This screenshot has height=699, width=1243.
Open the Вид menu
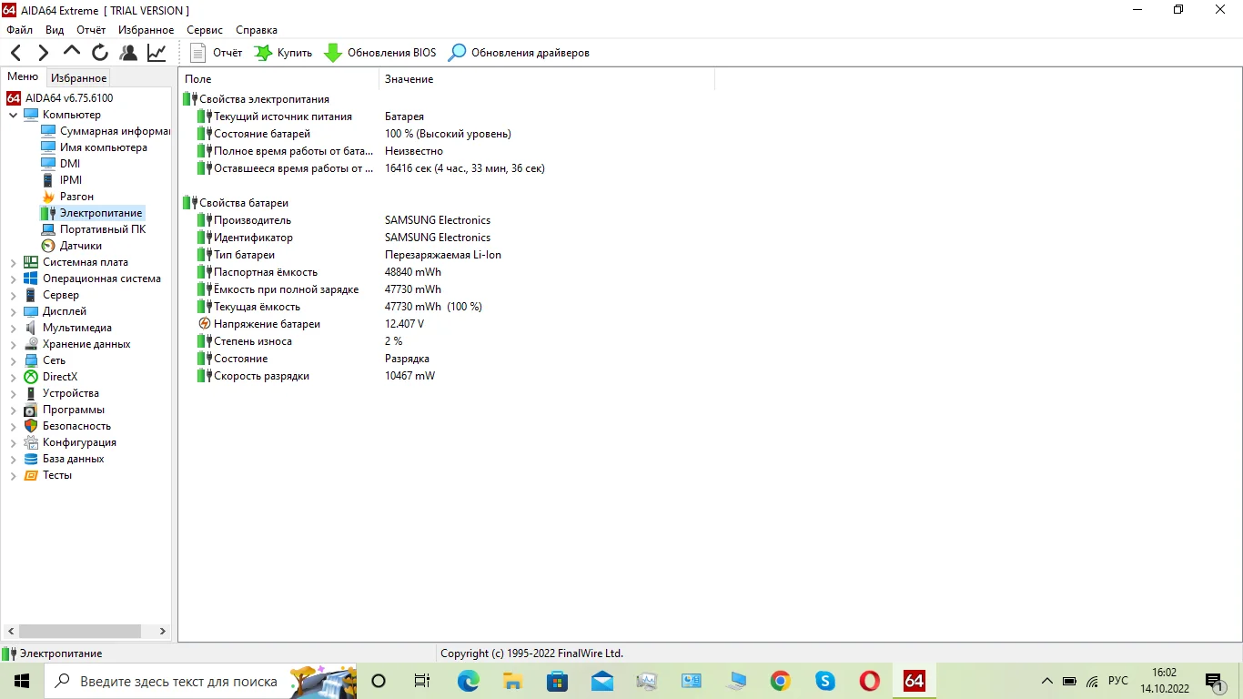pos(55,30)
